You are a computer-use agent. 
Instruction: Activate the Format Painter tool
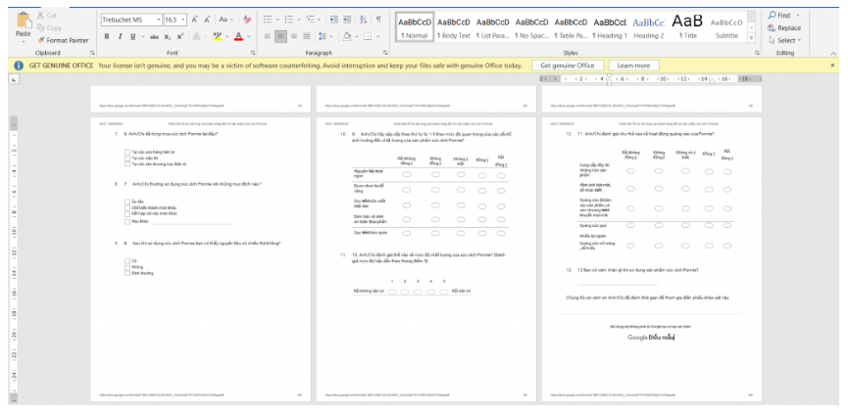[x=66, y=40]
